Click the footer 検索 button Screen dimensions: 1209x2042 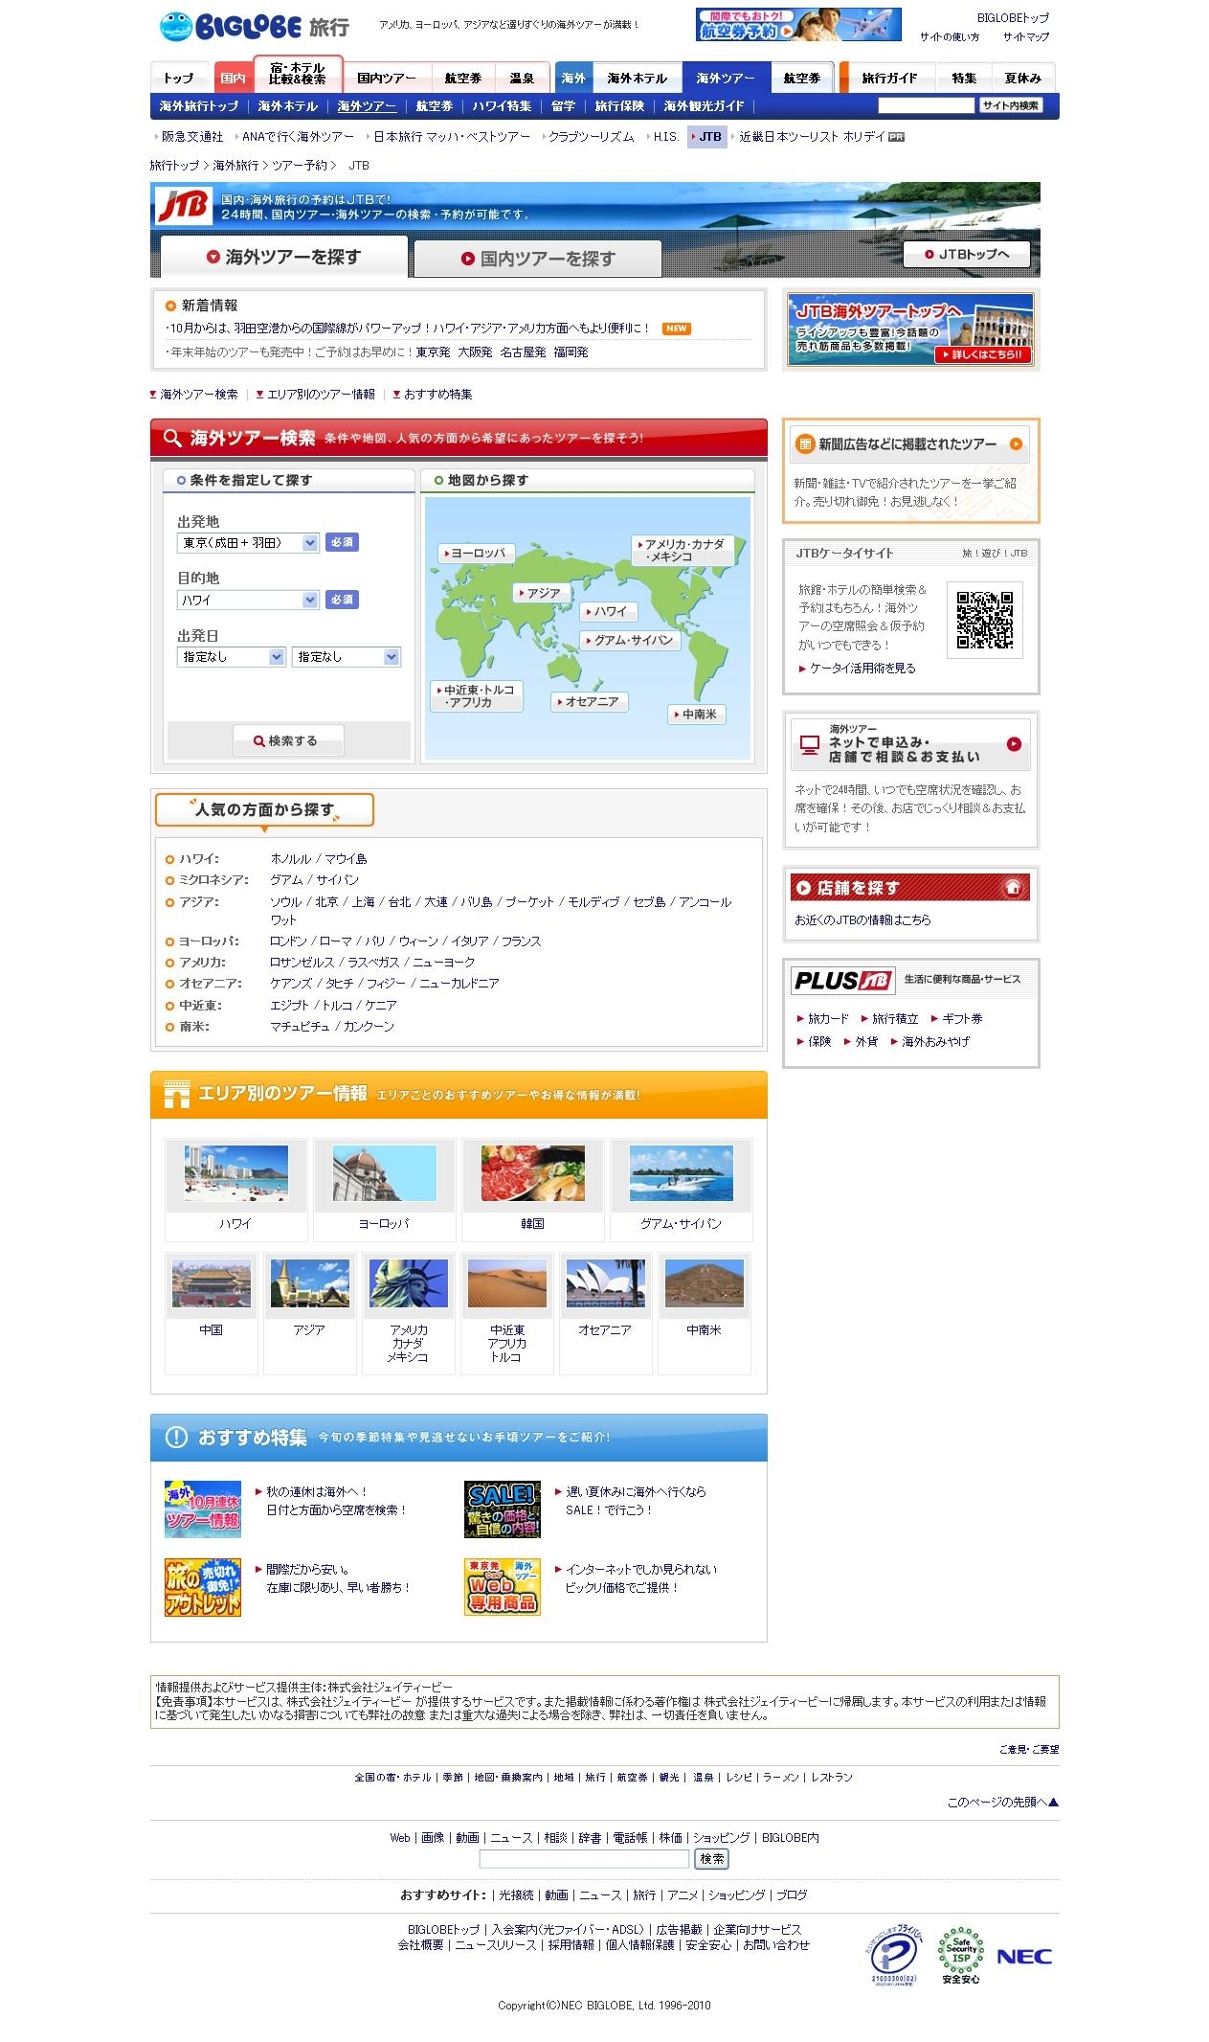pyautogui.click(x=711, y=1858)
